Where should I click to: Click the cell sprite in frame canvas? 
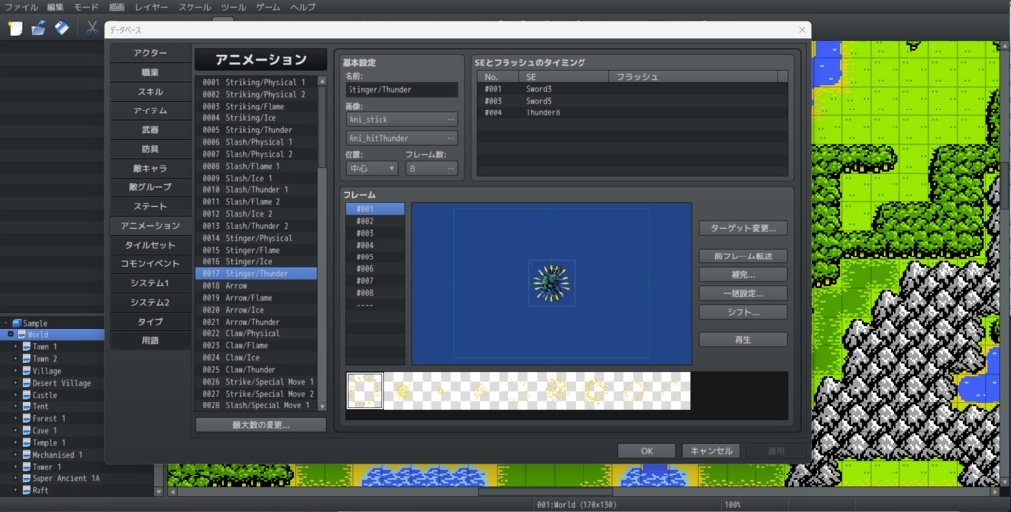551,283
